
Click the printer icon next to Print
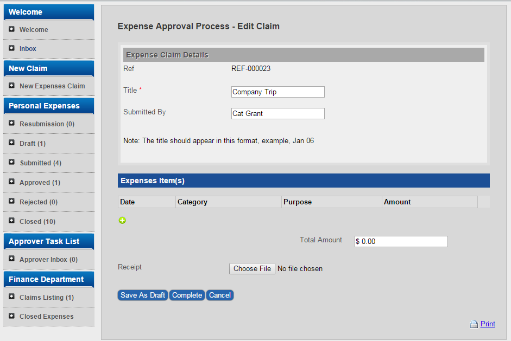[x=474, y=324]
